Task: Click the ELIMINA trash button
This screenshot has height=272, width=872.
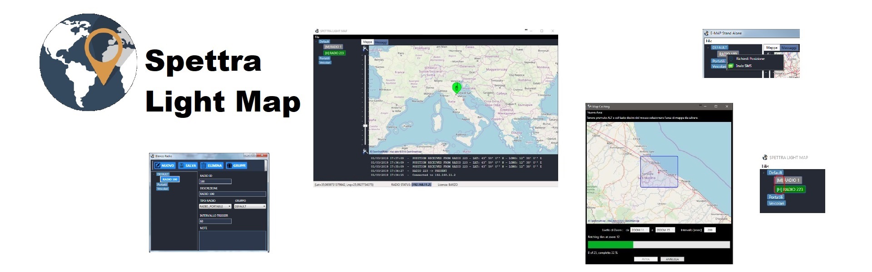Action: (212, 165)
